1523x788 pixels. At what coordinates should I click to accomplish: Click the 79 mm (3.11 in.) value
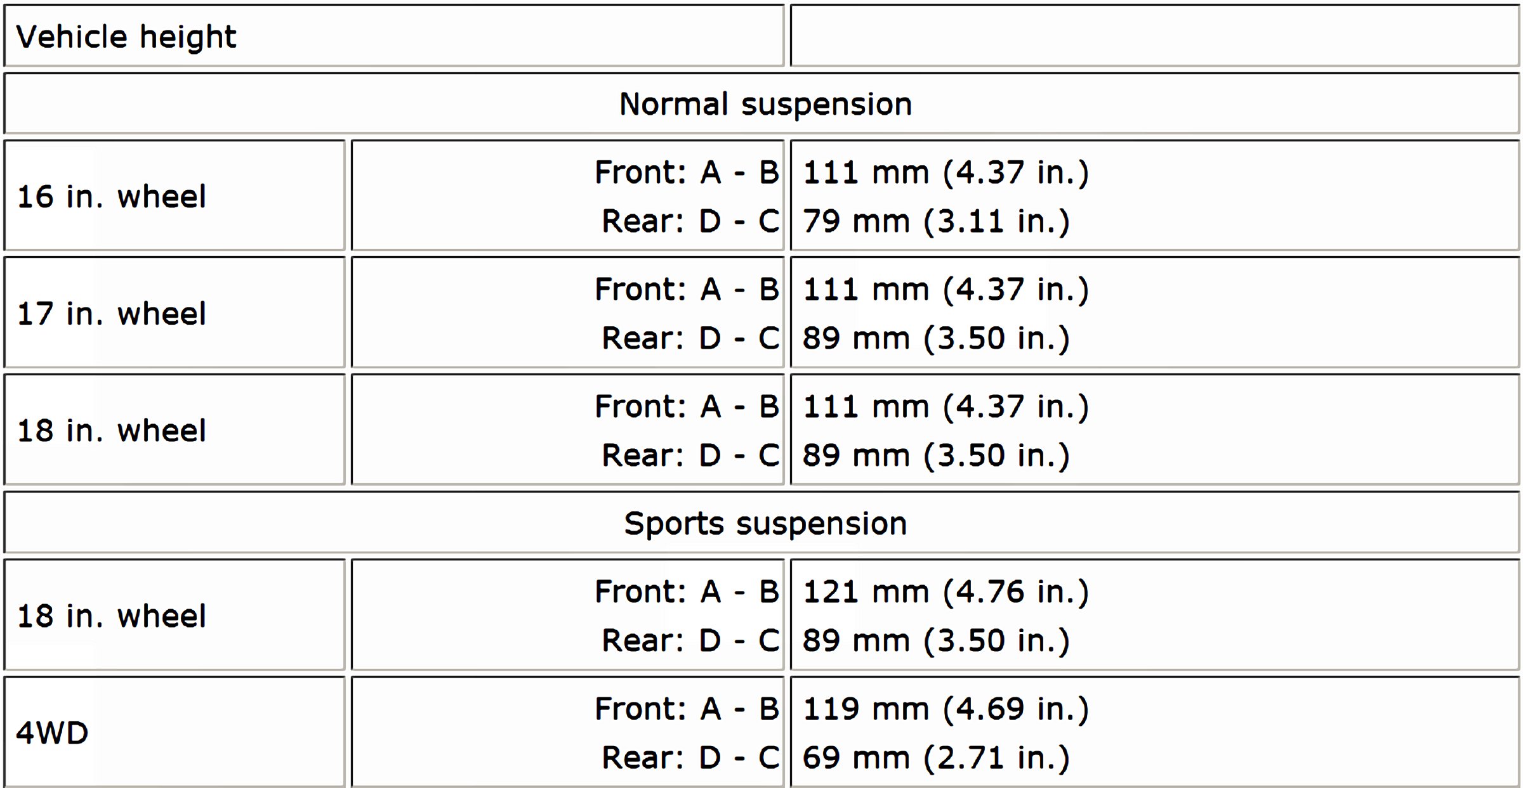(x=935, y=221)
